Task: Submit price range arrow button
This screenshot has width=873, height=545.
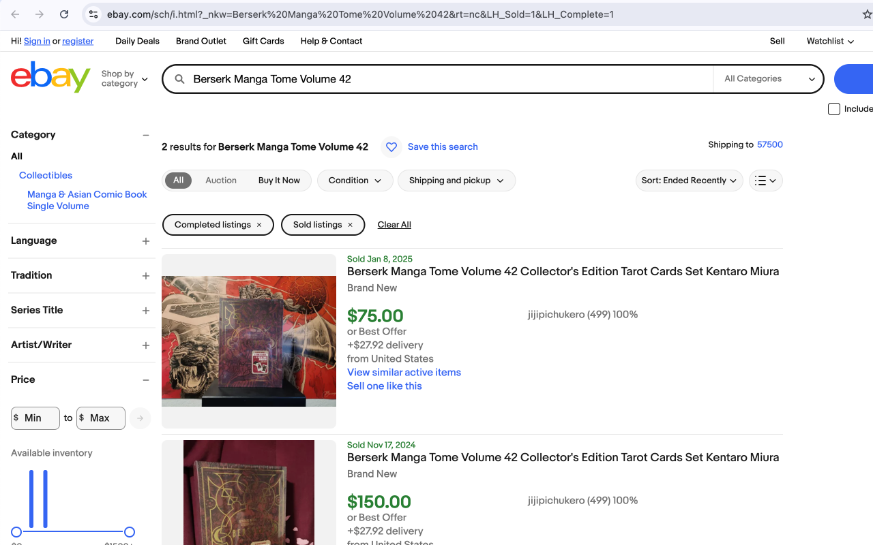Action: pyautogui.click(x=140, y=418)
